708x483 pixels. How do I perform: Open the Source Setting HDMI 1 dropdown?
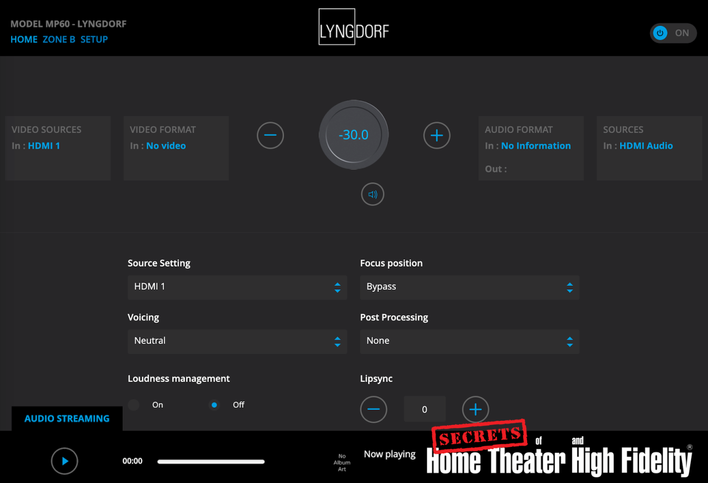[x=237, y=287]
